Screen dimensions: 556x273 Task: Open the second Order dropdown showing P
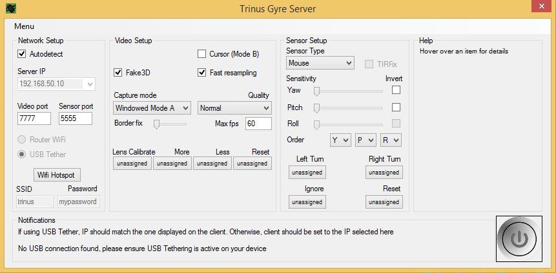pos(366,140)
